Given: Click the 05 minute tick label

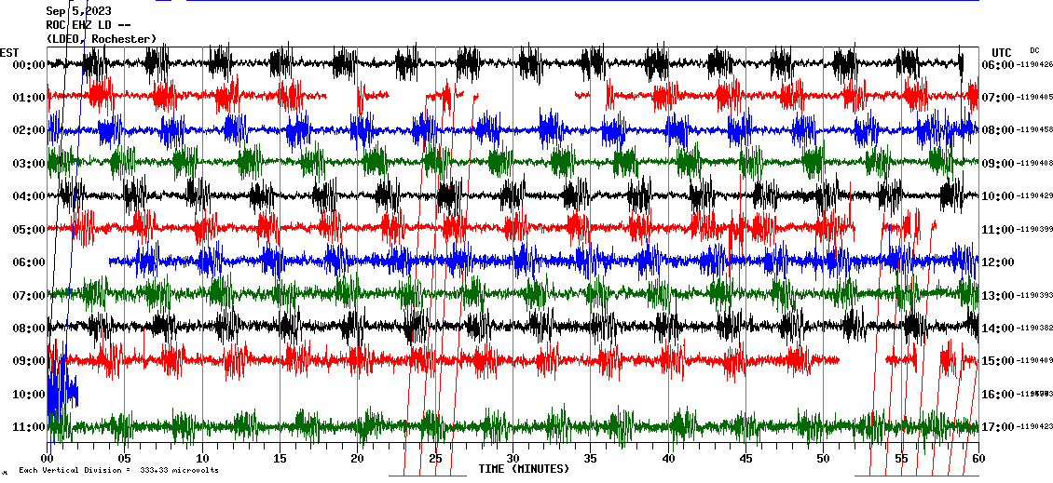Looking at the screenshot, I should [124, 458].
